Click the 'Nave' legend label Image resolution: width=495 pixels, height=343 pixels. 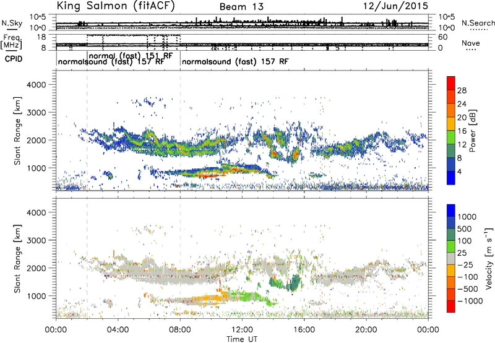[470, 43]
